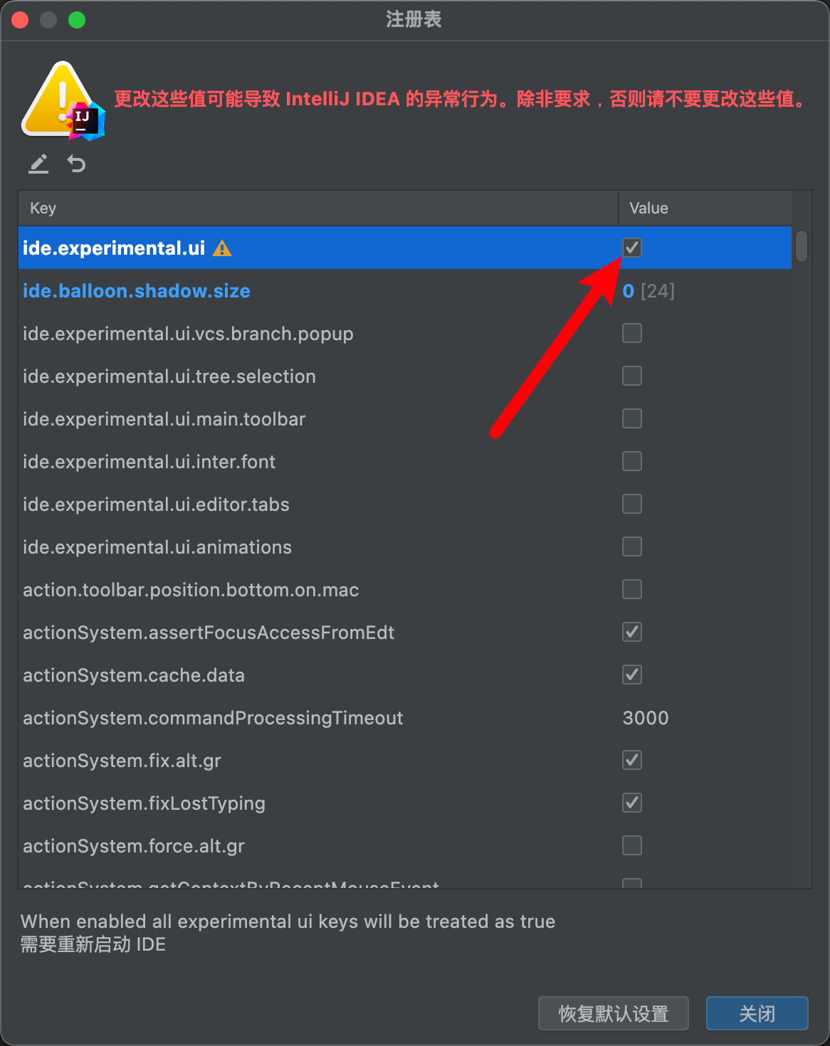
Task: Disable actionSystem.cache.data checkbox
Action: coord(632,675)
